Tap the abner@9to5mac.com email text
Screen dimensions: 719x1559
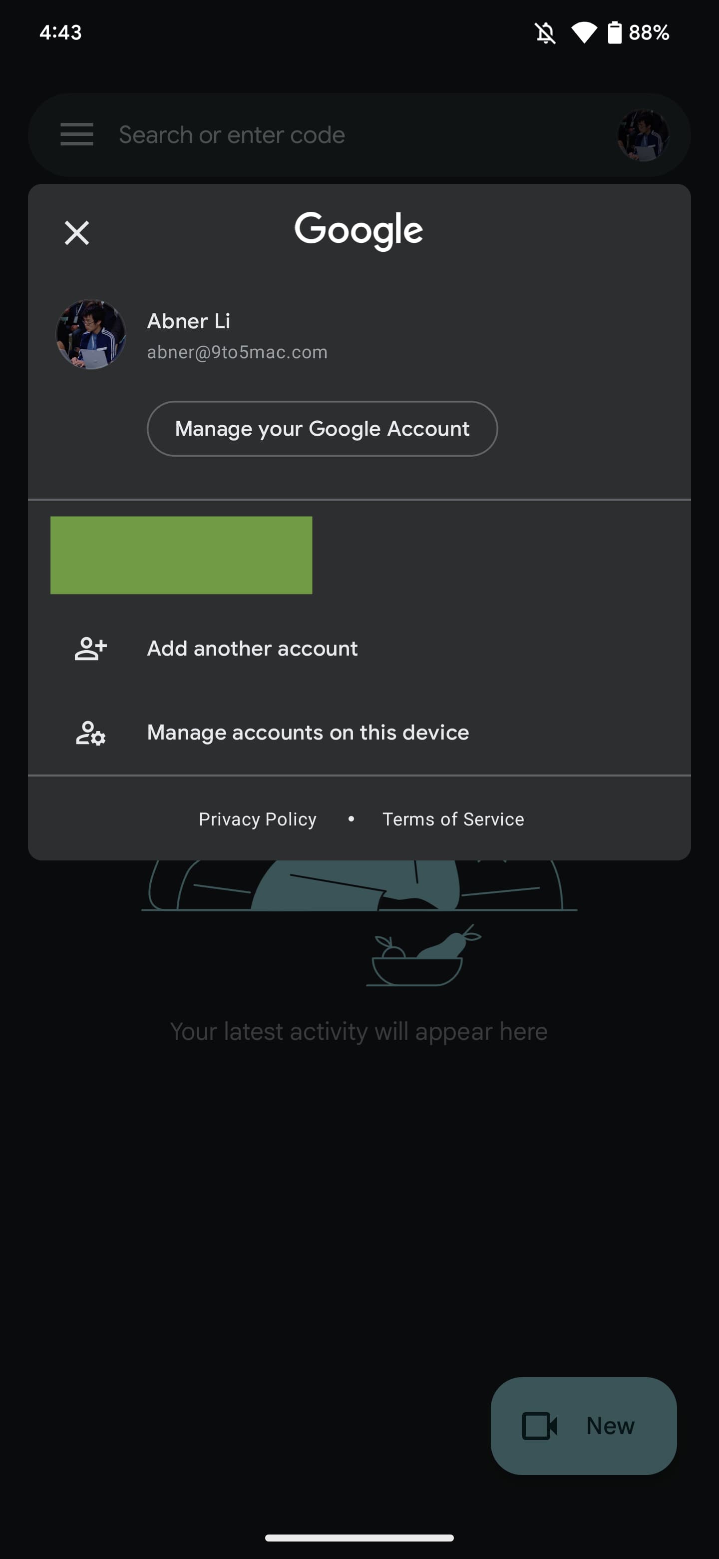pos(237,352)
